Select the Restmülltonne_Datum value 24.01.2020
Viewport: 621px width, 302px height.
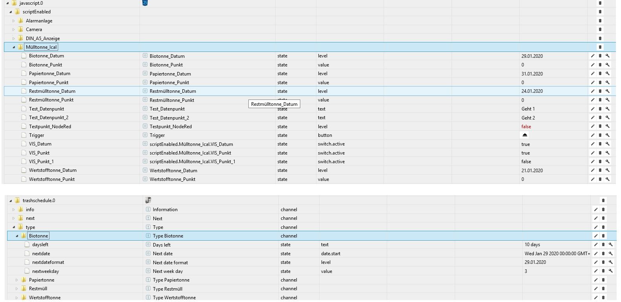point(532,91)
